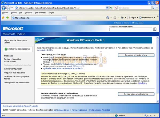160x118 pixels.
Task: Open the Edición menu
Action: point(14,13)
